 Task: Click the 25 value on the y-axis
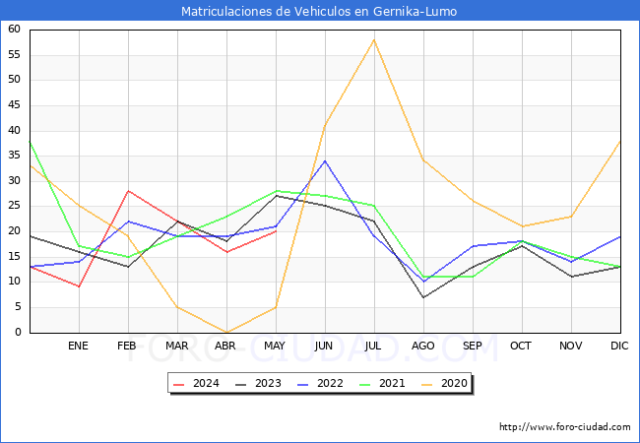pos(15,206)
